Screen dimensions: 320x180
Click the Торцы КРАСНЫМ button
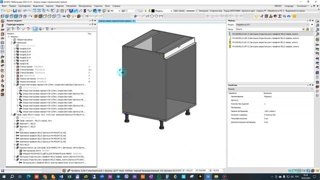coord(232,11)
